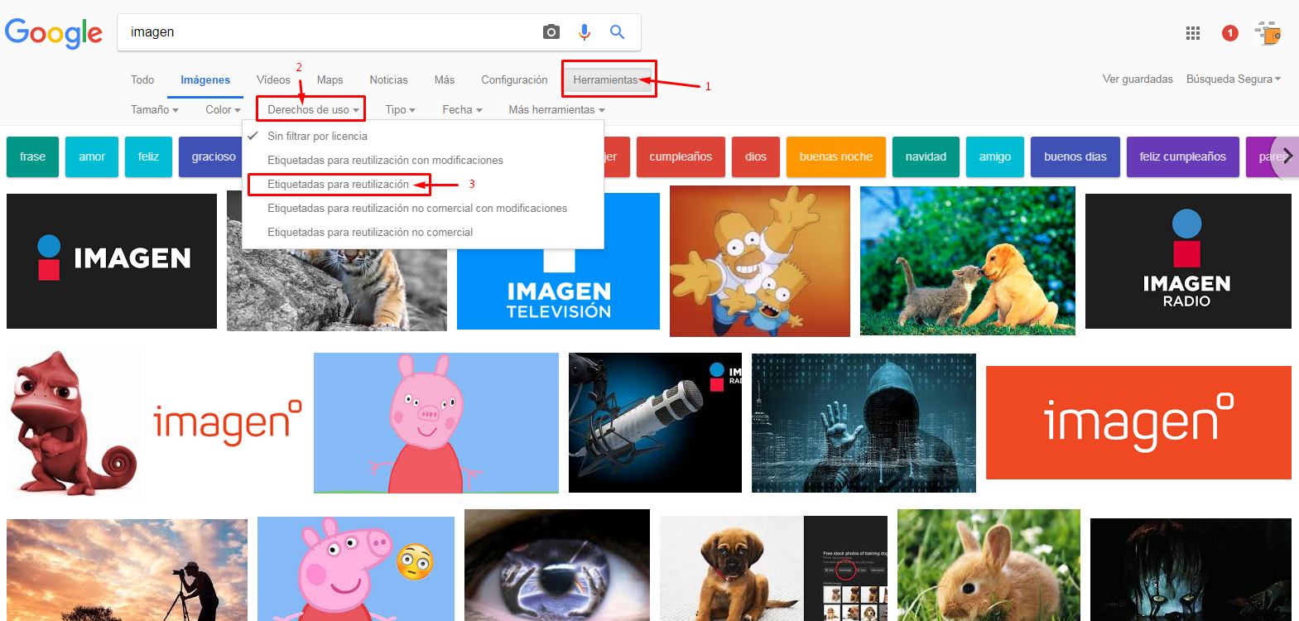Click the "amigo" suggestion chip
The height and width of the screenshot is (621, 1299).
click(x=995, y=156)
